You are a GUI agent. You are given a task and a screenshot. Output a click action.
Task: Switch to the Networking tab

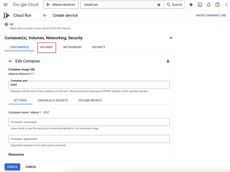pyautogui.click(x=72, y=47)
